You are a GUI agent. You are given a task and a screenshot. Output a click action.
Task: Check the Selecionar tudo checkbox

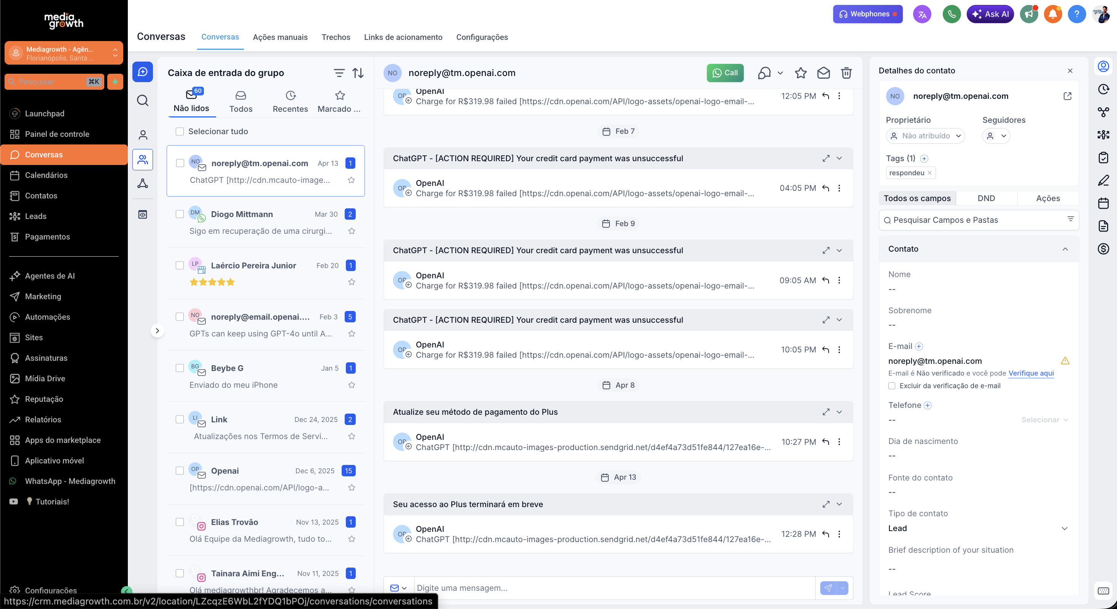point(180,131)
